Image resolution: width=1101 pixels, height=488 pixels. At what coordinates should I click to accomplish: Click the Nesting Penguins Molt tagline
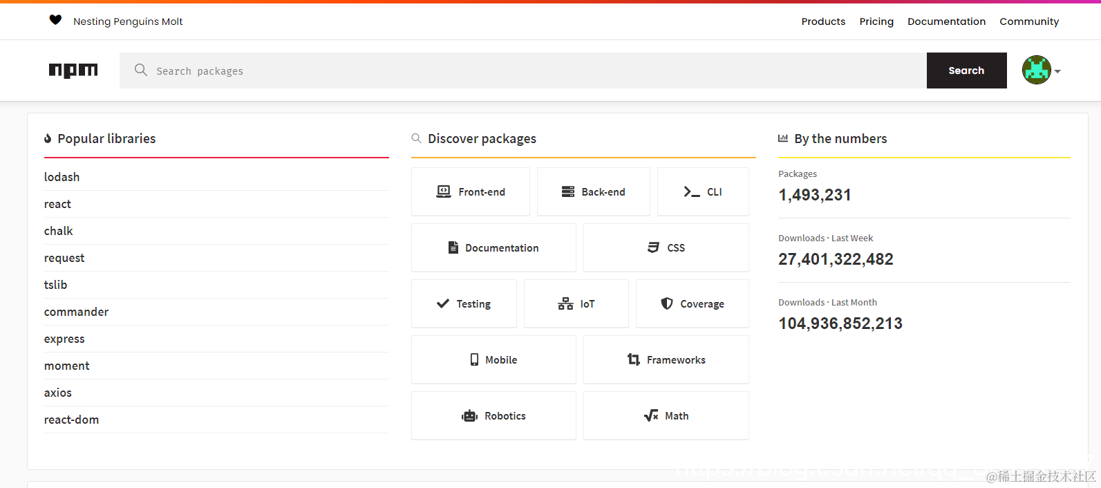click(x=128, y=21)
